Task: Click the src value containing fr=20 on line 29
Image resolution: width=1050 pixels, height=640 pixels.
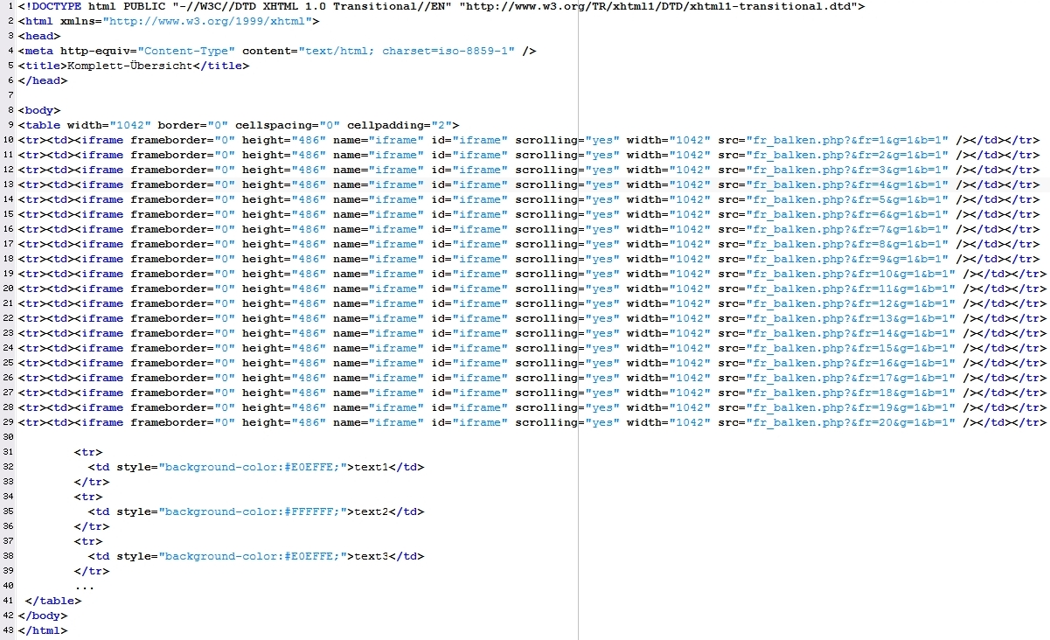Action: pos(851,422)
